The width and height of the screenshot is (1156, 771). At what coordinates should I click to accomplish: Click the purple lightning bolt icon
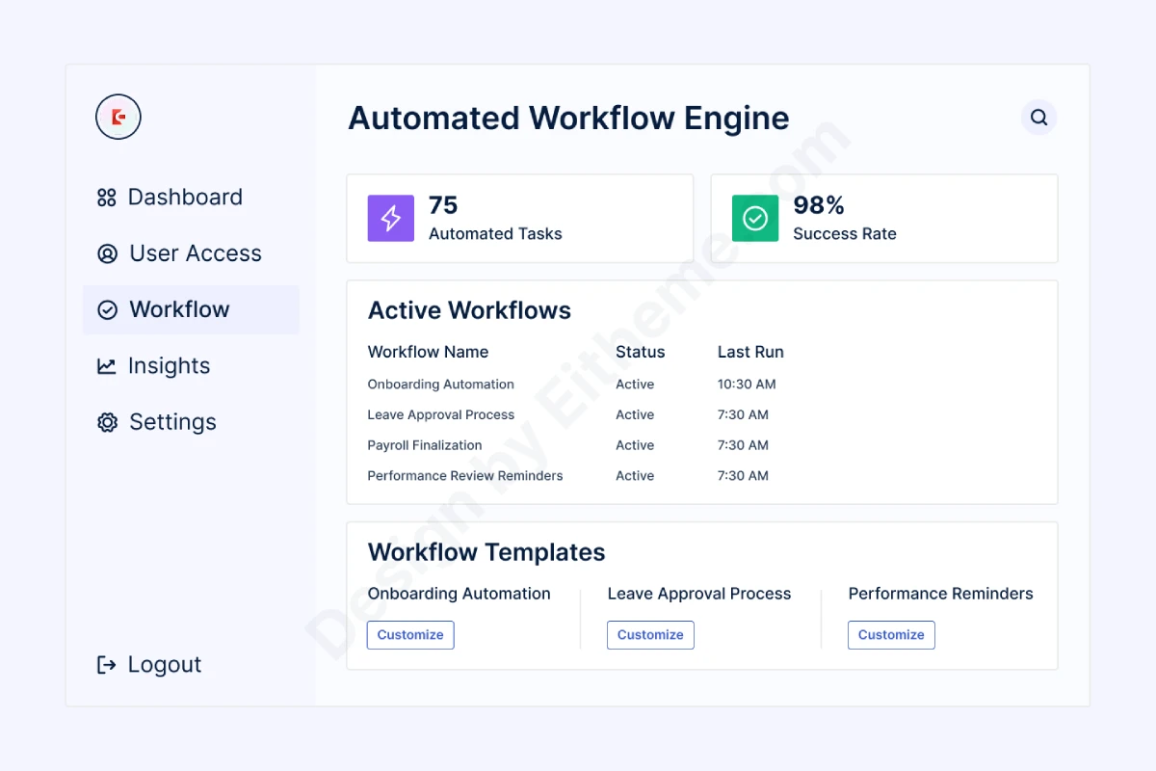point(391,218)
